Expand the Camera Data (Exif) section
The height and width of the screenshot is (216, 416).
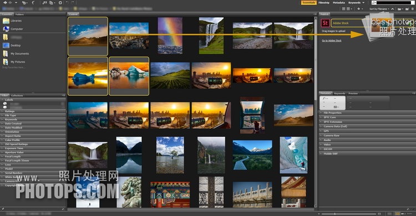[367, 126]
